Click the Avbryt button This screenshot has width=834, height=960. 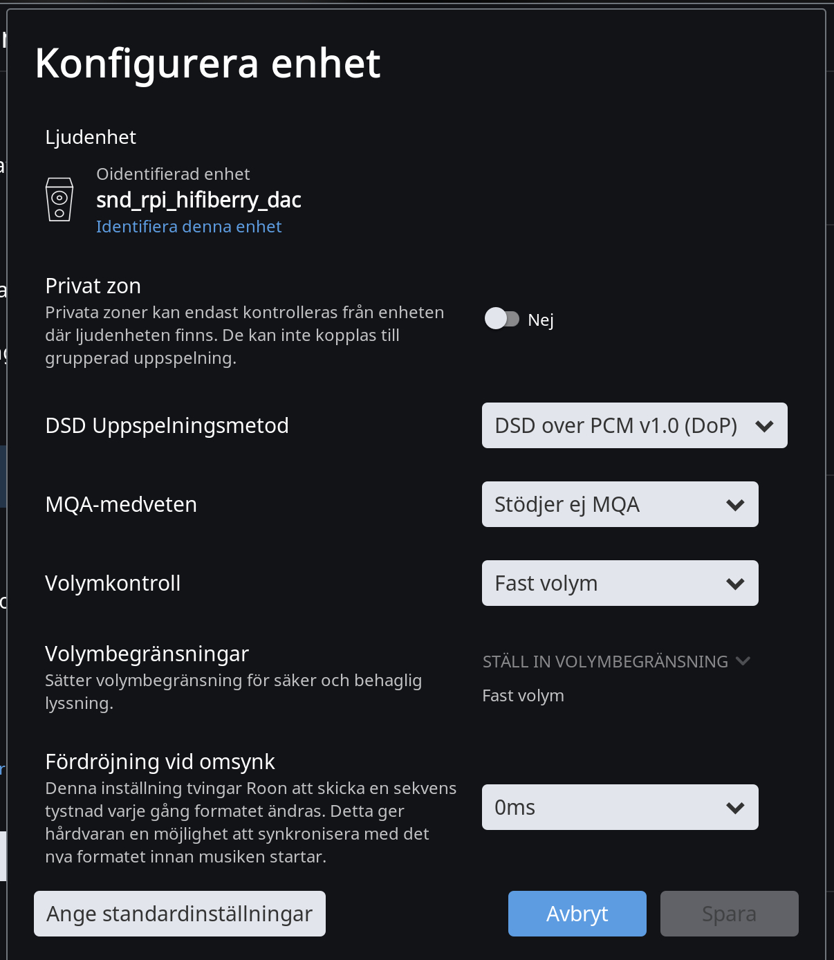(577, 914)
